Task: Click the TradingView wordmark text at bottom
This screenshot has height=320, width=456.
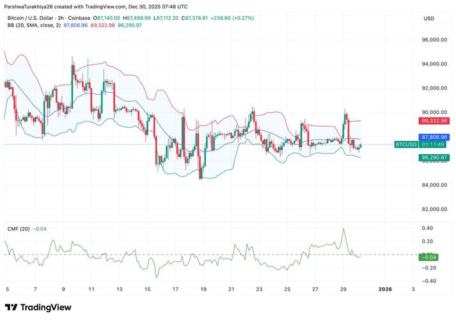Action: [x=46, y=308]
